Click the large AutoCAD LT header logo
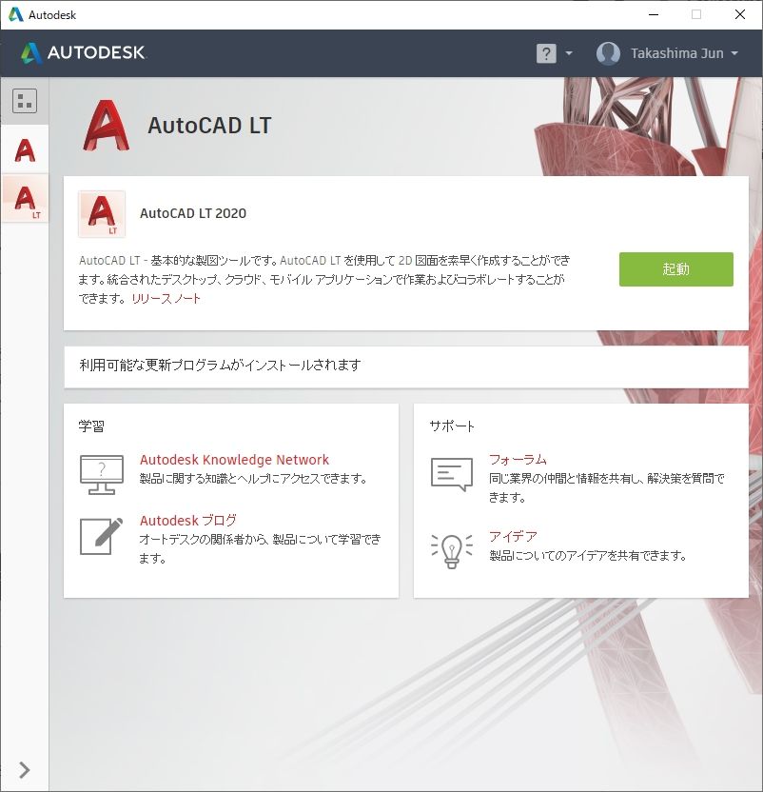The width and height of the screenshot is (763, 792). coord(106,126)
